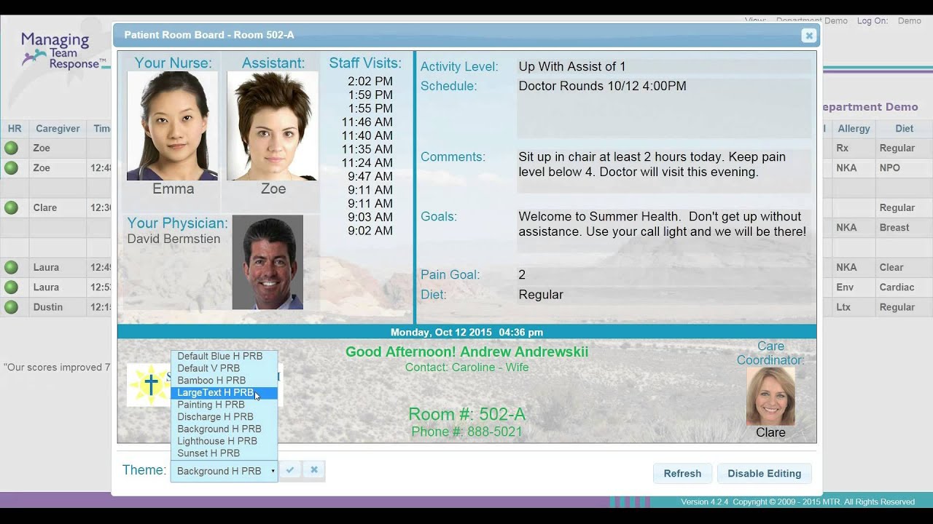933x524 pixels.
Task: Click care coordinator Clare's photo
Action: pos(770,396)
